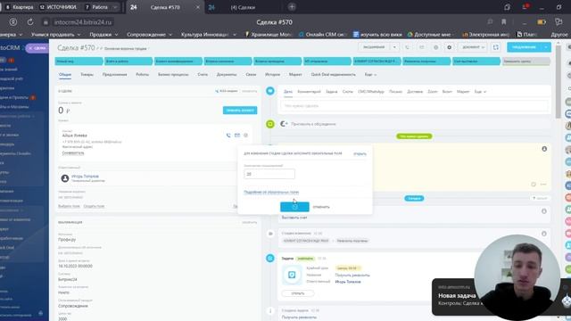Click the blue Принять оплату button
The image size is (571, 321).
[240, 111]
